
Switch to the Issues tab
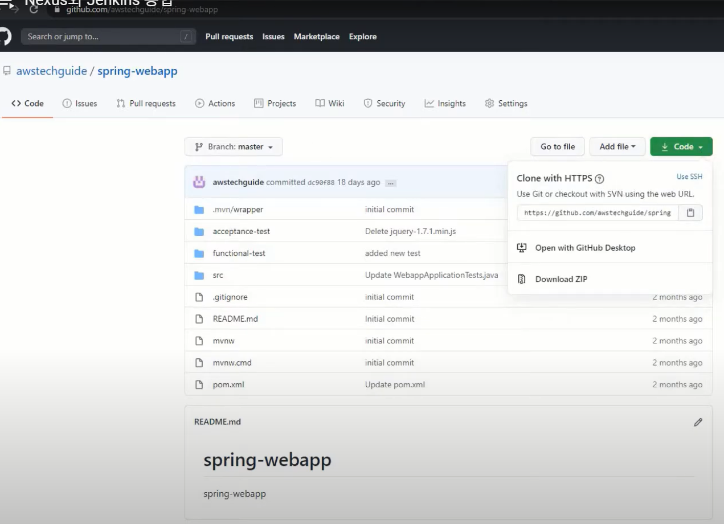(80, 104)
